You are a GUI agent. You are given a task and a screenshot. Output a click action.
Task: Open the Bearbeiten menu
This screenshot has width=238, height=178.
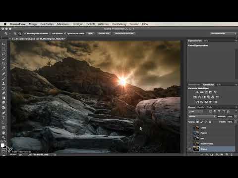tap(47, 24)
